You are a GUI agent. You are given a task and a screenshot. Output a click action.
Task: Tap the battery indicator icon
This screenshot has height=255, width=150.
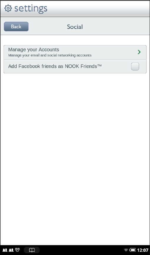coord(132,250)
